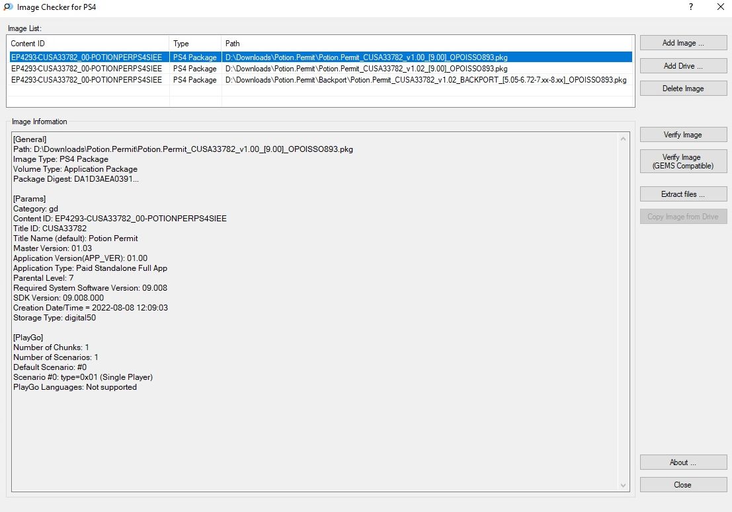Click PS4 Package type in the second row

(x=195, y=69)
